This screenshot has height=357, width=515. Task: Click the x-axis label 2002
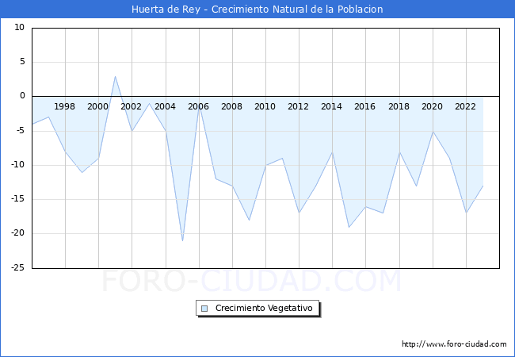pyautogui.click(x=131, y=106)
